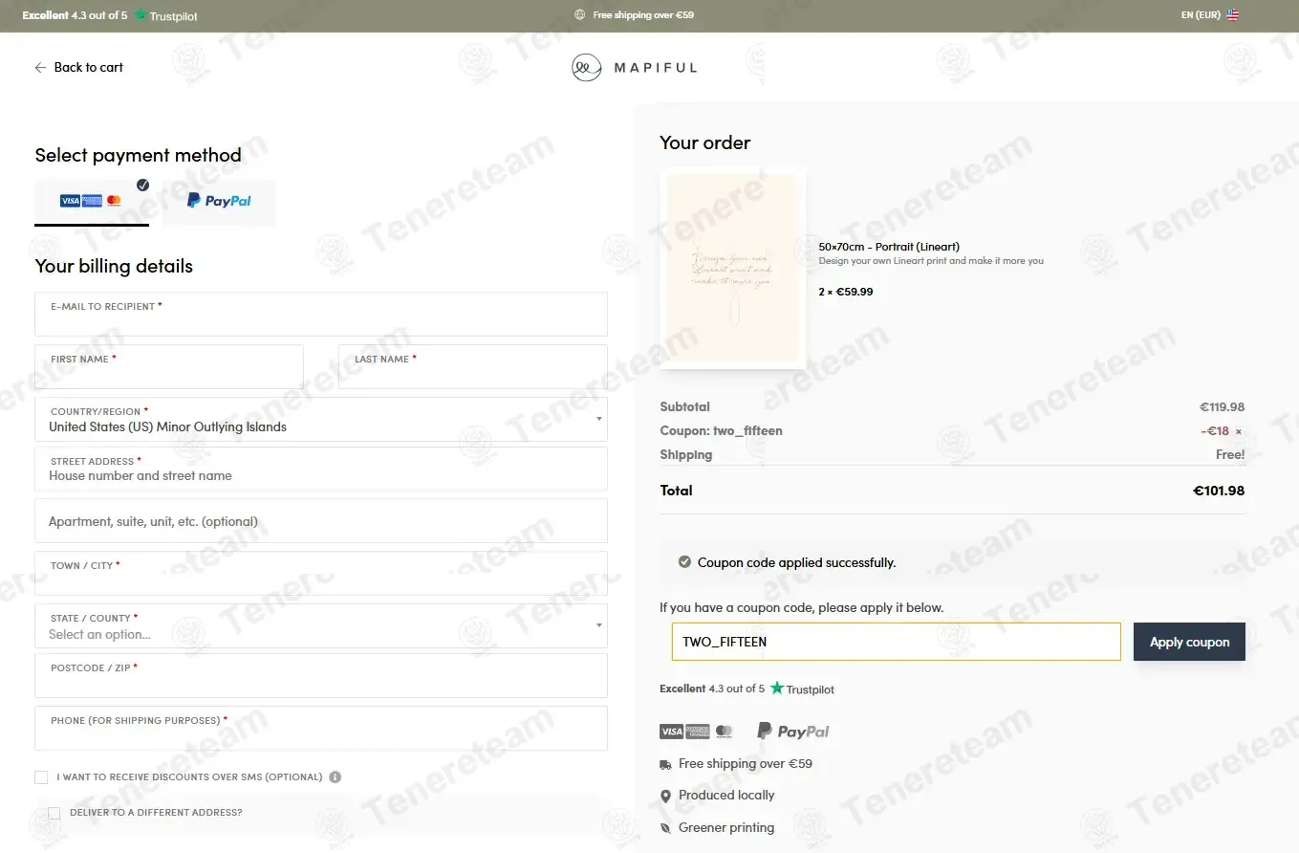Click the back arrow beside Back to cart
Viewport: 1299px width, 853px height.
pyautogui.click(x=40, y=68)
